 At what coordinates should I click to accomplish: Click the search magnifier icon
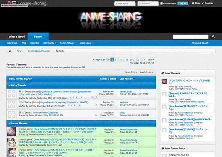point(214,36)
